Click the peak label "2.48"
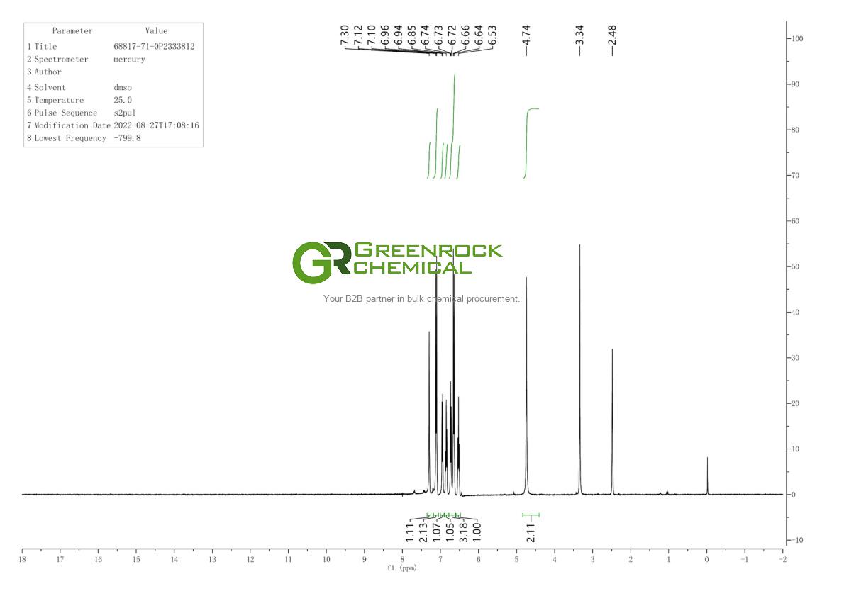This screenshot has height=596, width=844. click(x=612, y=35)
